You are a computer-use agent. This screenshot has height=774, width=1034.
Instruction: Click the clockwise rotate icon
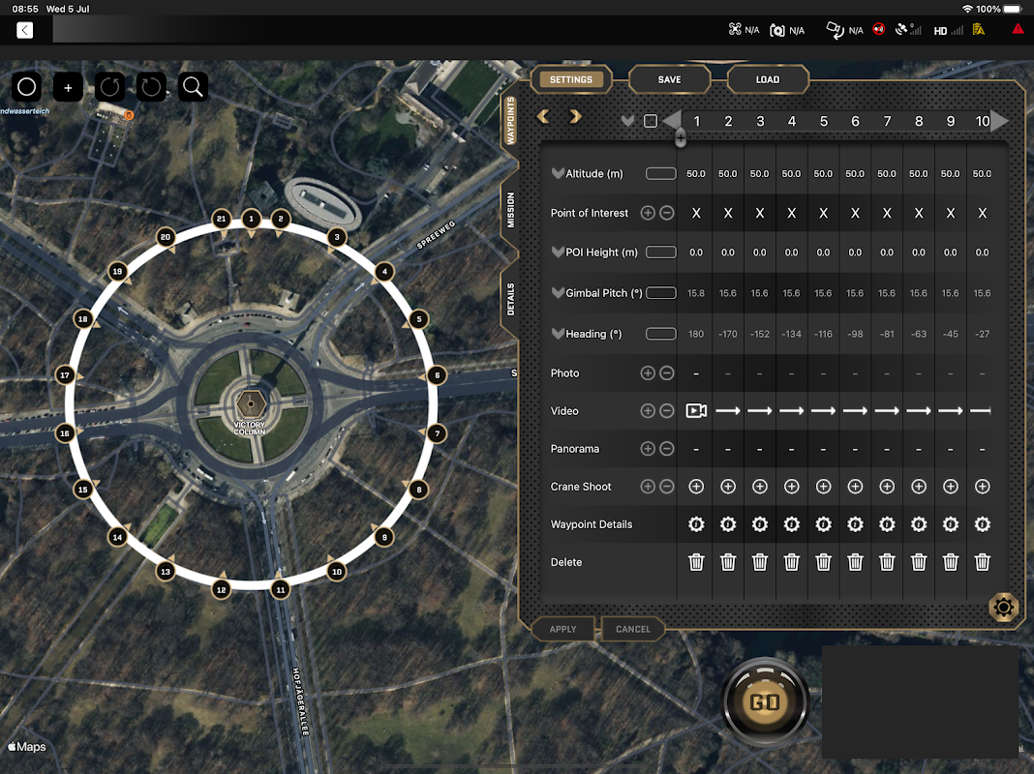click(151, 87)
